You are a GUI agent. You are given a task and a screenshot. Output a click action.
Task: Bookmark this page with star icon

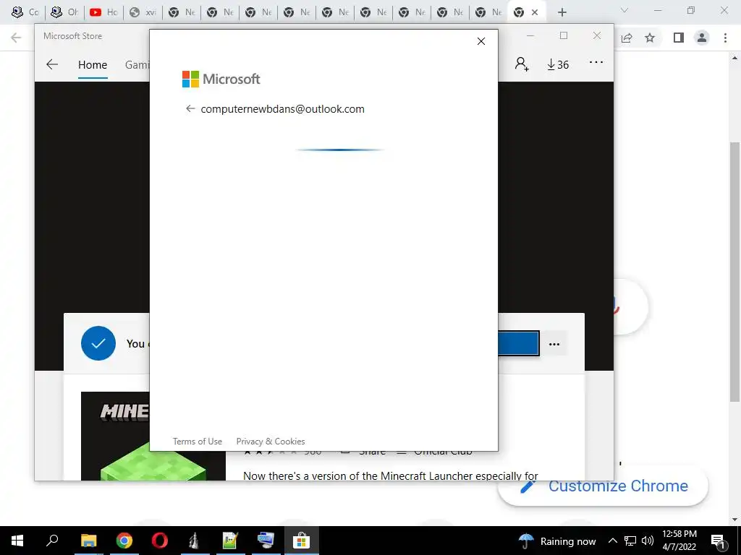click(651, 38)
